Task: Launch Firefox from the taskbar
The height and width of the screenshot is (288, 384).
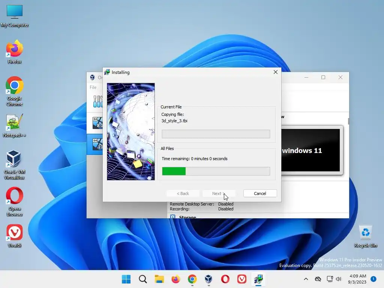Action: (x=175, y=279)
